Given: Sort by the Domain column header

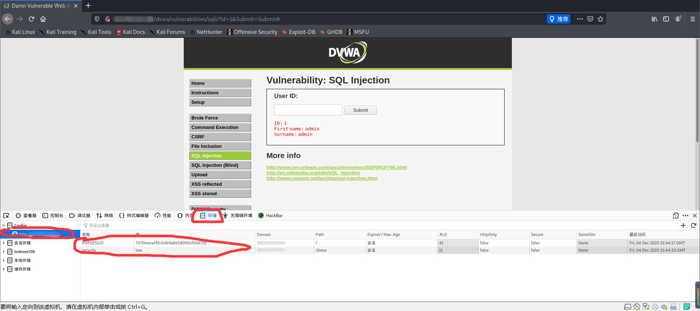Looking at the screenshot, I should [x=284, y=235].
